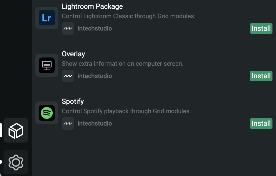Image resolution: width=276 pixels, height=176 pixels.
Task: Select the Spotify package title
Action: (x=73, y=101)
